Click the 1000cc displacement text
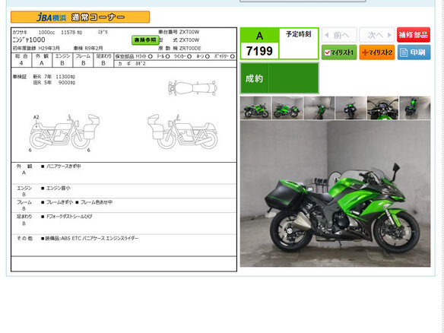 tap(46, 32)
